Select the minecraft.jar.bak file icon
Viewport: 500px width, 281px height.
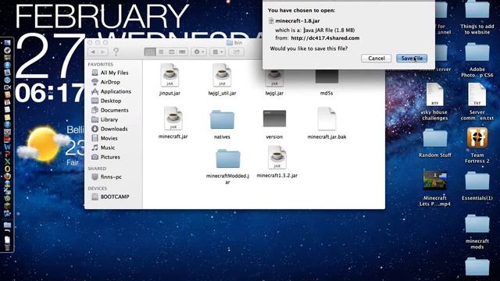327,119
